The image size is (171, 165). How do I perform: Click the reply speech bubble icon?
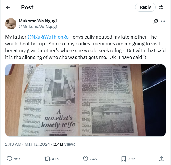click(x=9, y=158)
